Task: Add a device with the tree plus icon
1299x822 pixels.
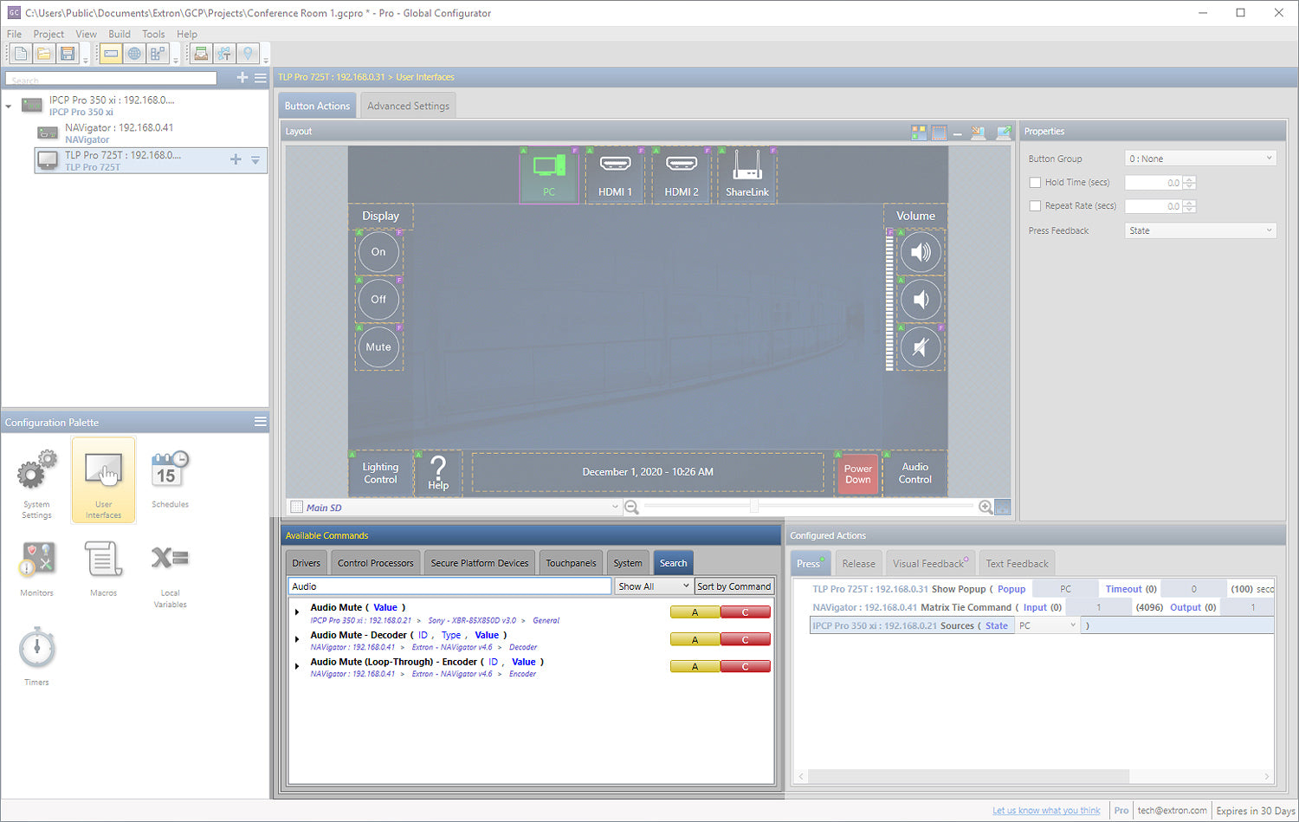Action: pos(242,78)
